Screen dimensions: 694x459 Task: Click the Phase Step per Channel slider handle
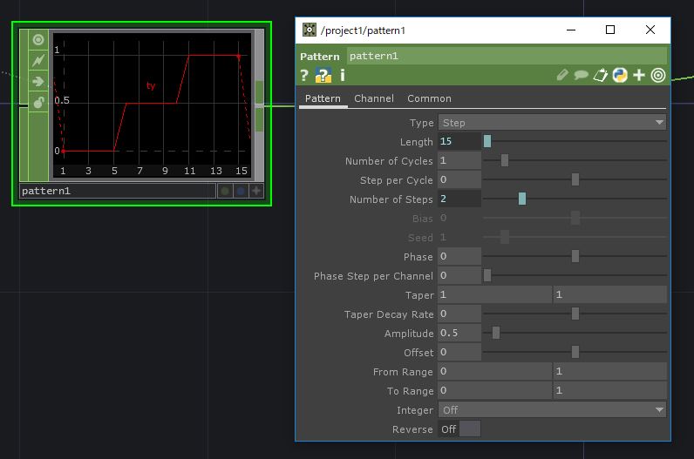click(487, 275)
